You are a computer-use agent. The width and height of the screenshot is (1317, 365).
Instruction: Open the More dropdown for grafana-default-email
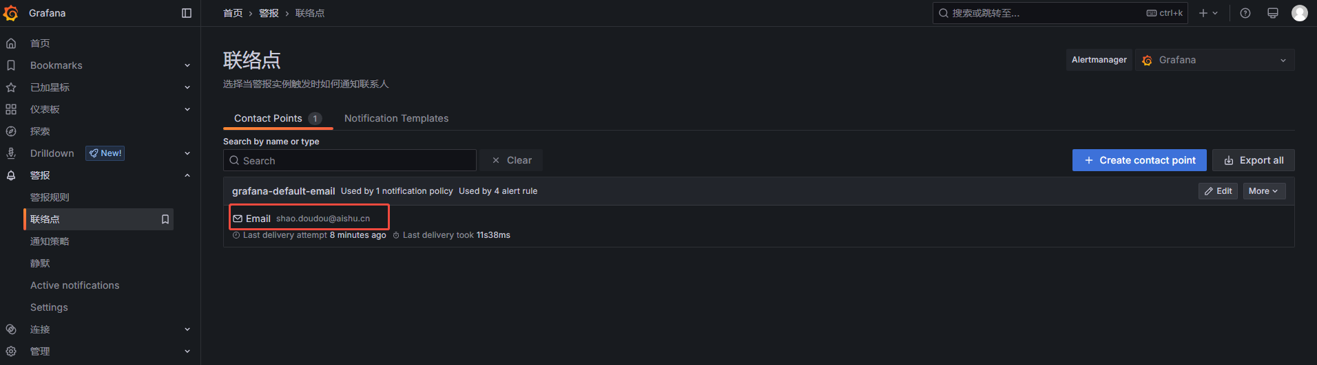(1264, 191)
